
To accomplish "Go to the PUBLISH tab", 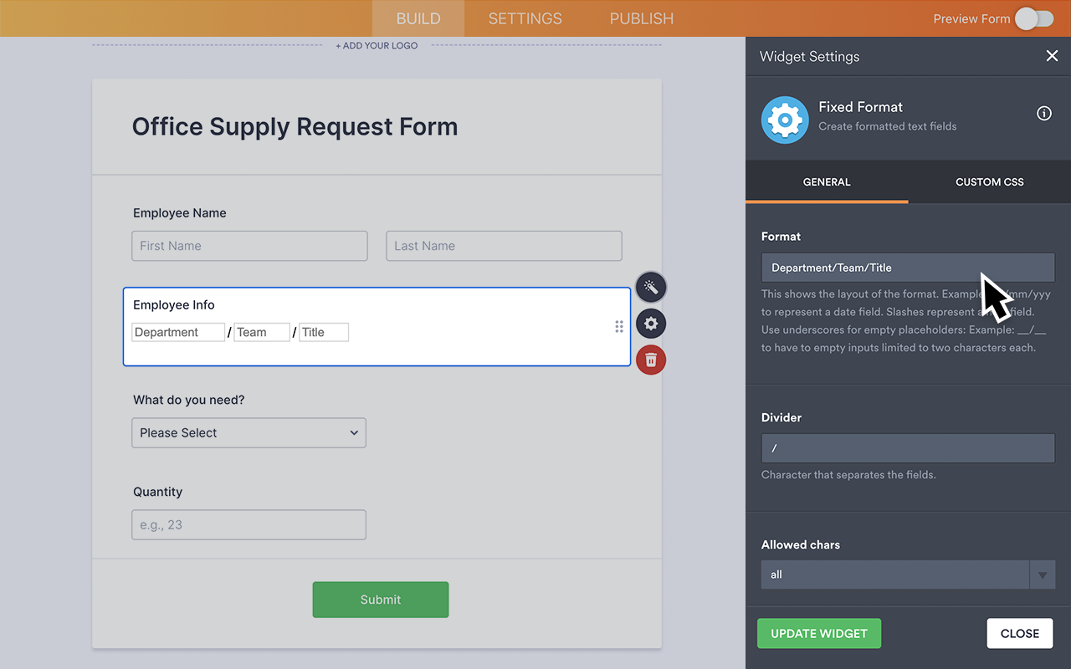I will pyautogui.click(x=641, y=18).
